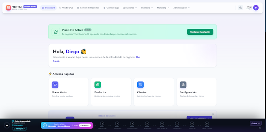This screenshot has width=266, height=132.
Task: Open Cierre de Caja nav item
Action: (x=111, y=8)
